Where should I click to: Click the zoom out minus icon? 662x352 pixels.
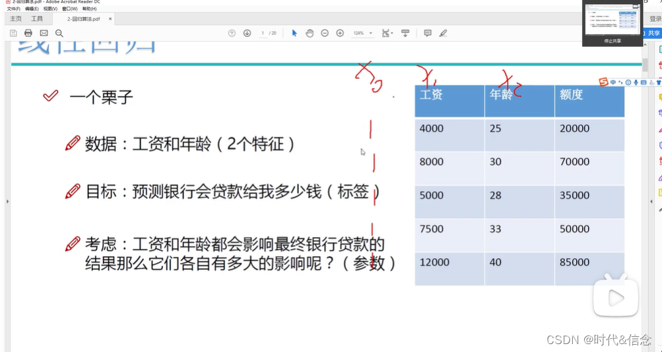[x=325, y=33]
